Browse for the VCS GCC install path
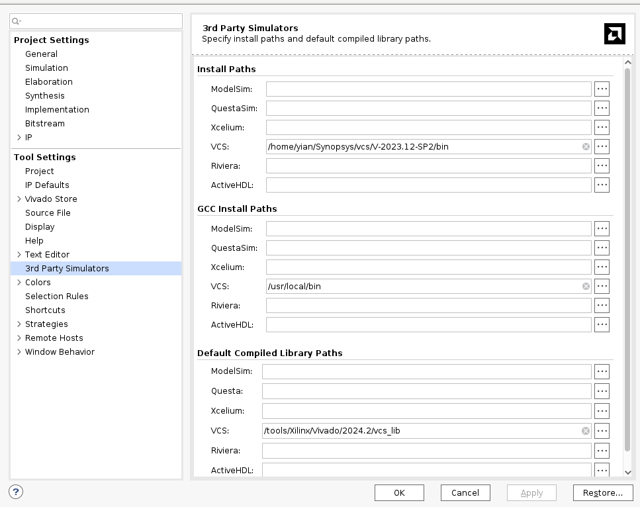640x507 pixels. coord(601,286)
